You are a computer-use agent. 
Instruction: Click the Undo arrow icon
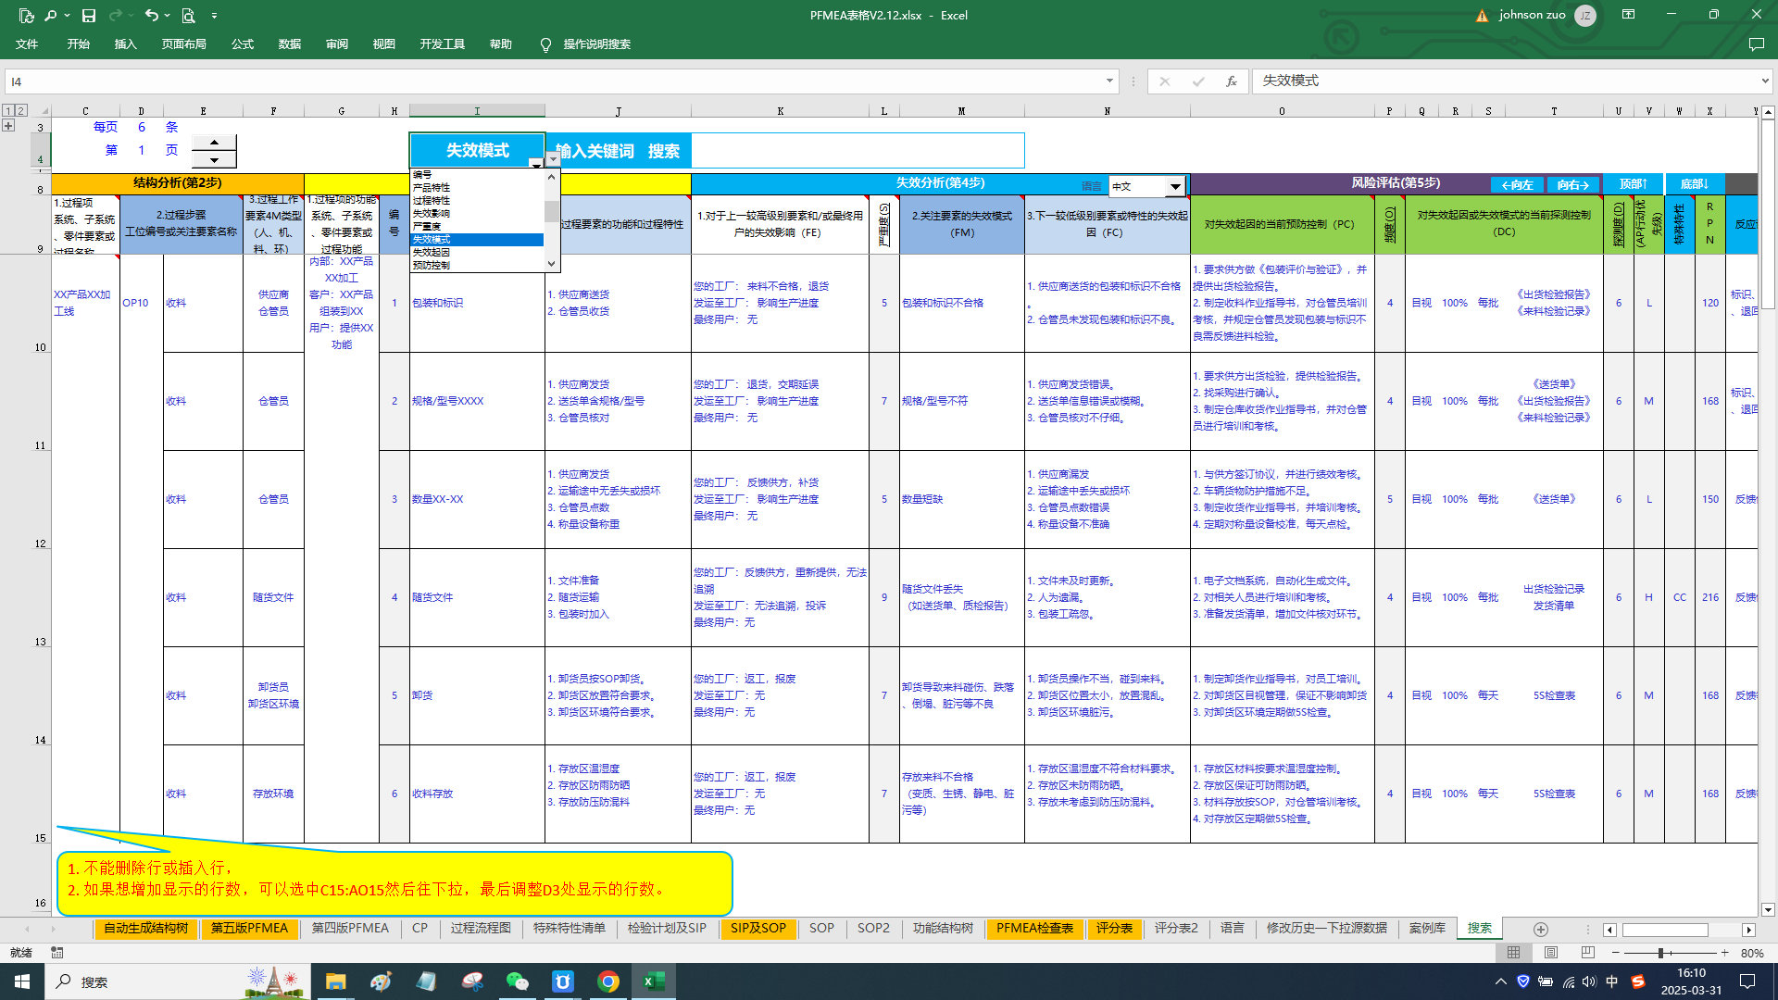click(151, 15)
